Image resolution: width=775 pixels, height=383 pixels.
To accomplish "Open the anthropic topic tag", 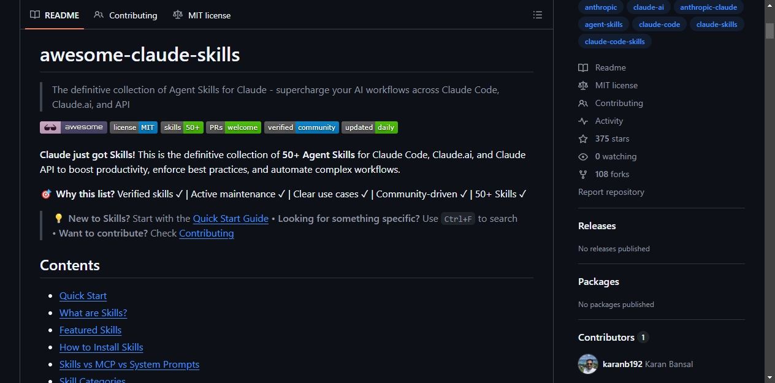I will [601, 7].
